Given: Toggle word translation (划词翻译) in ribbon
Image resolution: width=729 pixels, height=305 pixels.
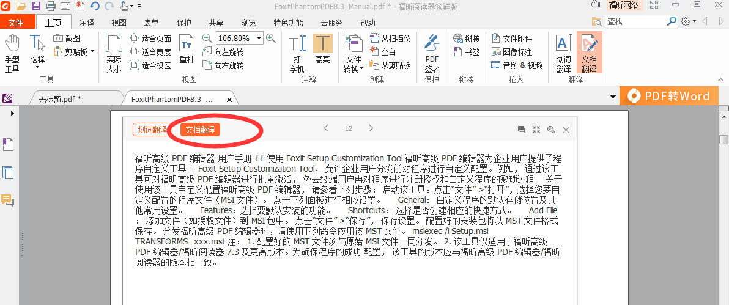Looking at the screenshot, I should [x=563, y=54].
